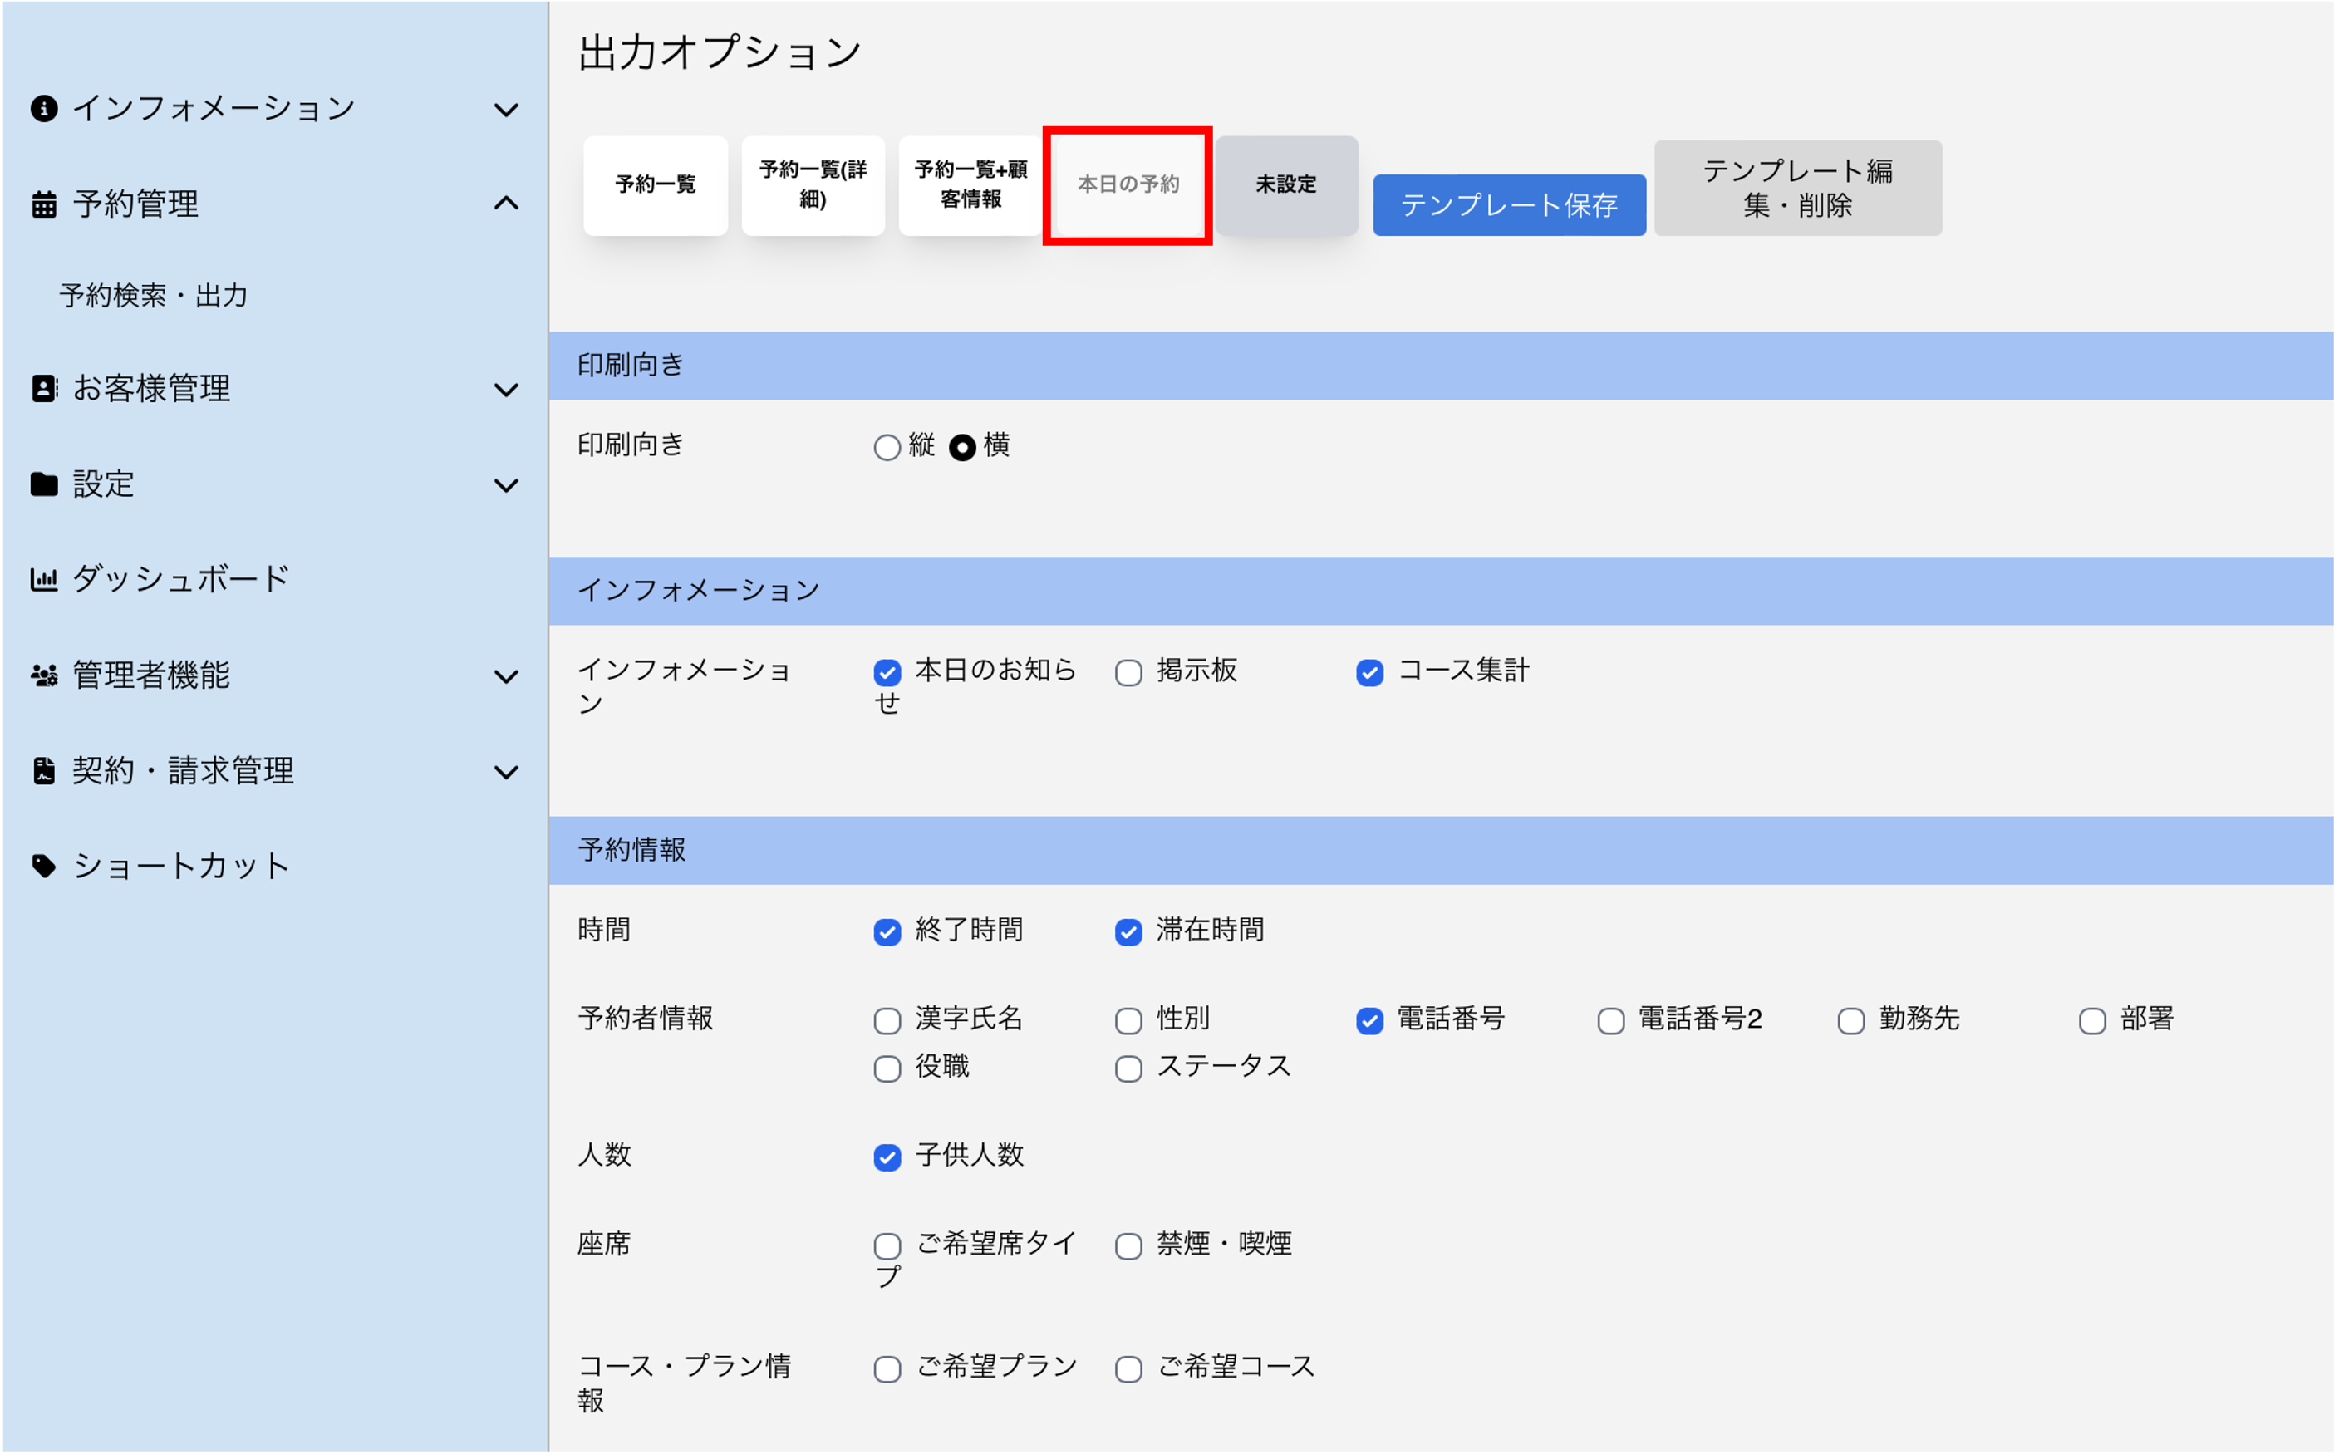This screenshot has height=1454, width=2334.
Task: Open 予約検索・出力 submenu item
Action: point(154,295)
